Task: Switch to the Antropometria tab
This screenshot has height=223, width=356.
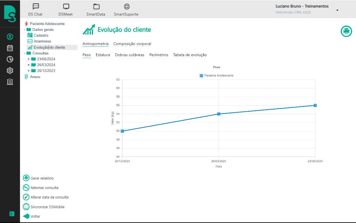Action: coord(95,44)
